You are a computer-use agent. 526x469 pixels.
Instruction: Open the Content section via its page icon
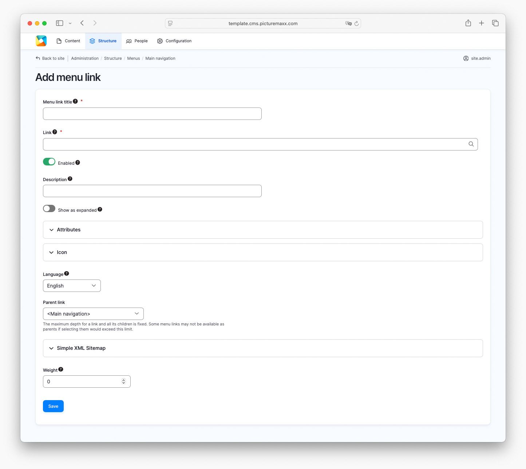[x=59, y=41]
